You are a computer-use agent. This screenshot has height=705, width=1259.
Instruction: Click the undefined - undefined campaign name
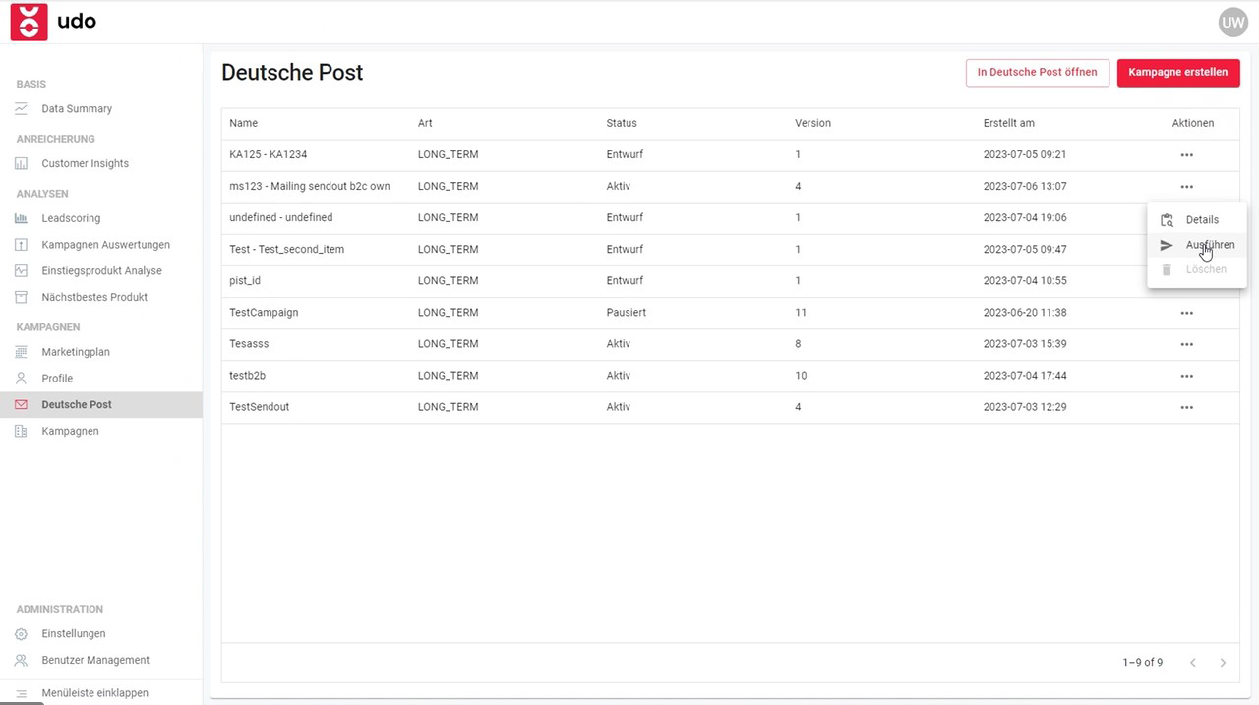point(281,217)
